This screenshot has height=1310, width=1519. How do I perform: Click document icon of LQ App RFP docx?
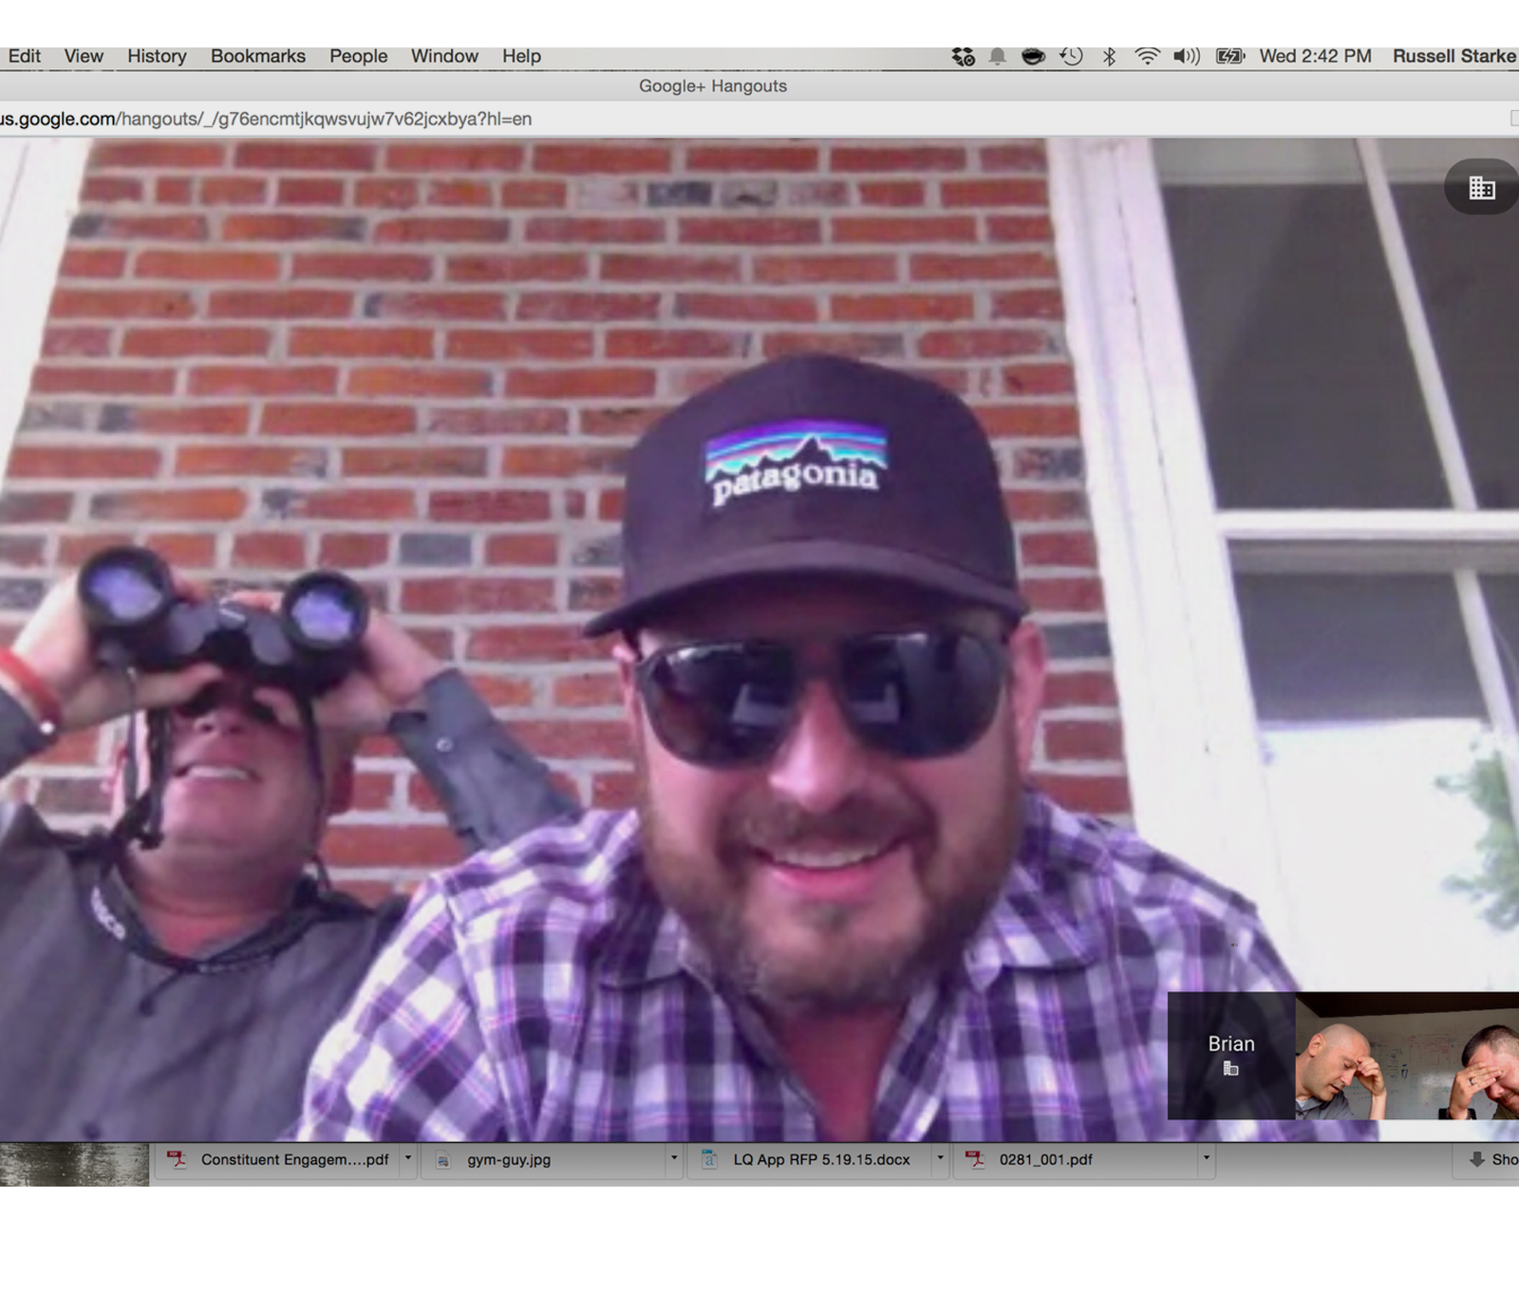coord(708,1159)
